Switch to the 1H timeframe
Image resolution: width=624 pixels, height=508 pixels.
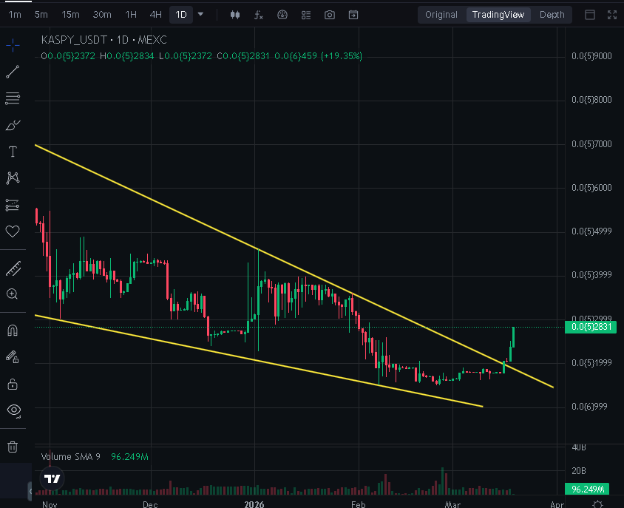(x=131, y=15)
